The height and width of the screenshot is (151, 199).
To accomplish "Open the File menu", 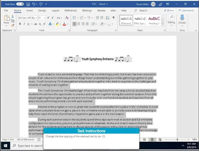I will pyautogui.click(x=6, y=11).
